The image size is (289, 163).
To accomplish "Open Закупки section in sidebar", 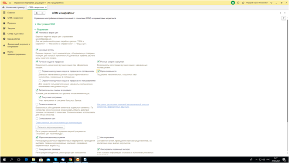I will pyautogui.click(x=11, y=28).
